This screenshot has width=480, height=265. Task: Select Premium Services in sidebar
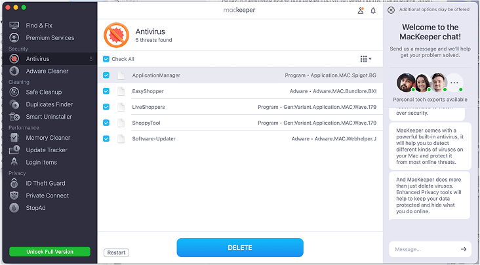pyautogui.click(x=50, y=37)
